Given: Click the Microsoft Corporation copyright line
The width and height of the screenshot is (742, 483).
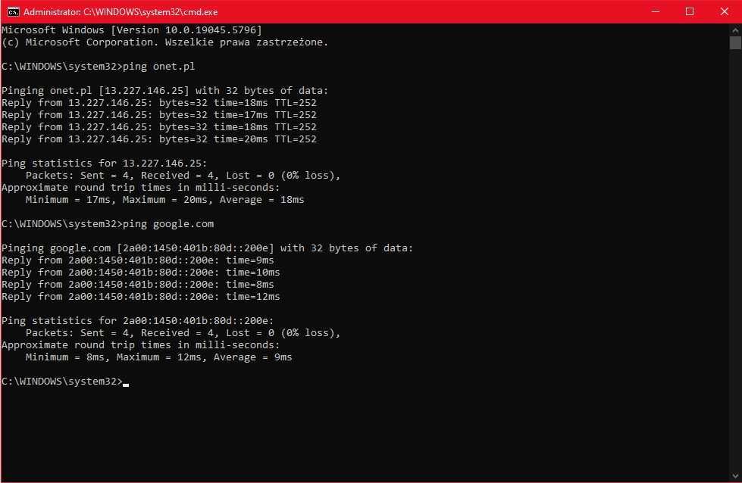Looking at the screenshot, I should (x=164, y=42).
